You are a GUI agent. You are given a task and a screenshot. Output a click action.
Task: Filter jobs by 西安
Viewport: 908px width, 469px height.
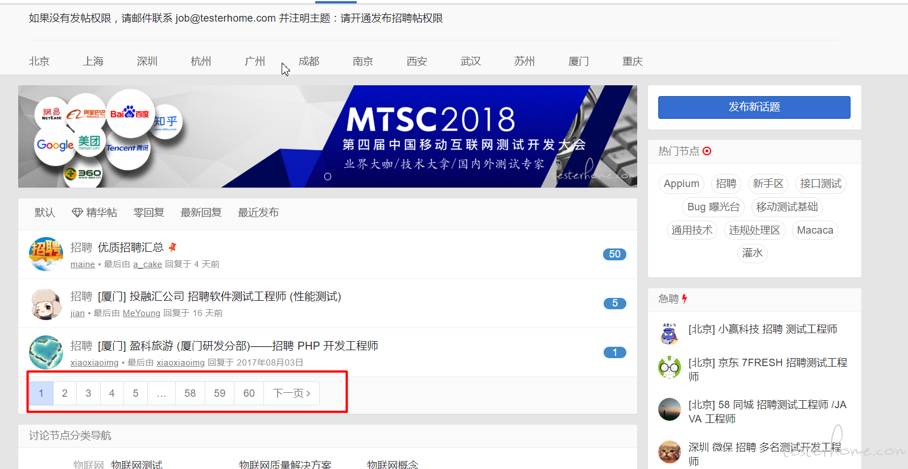tap(417, 61)
